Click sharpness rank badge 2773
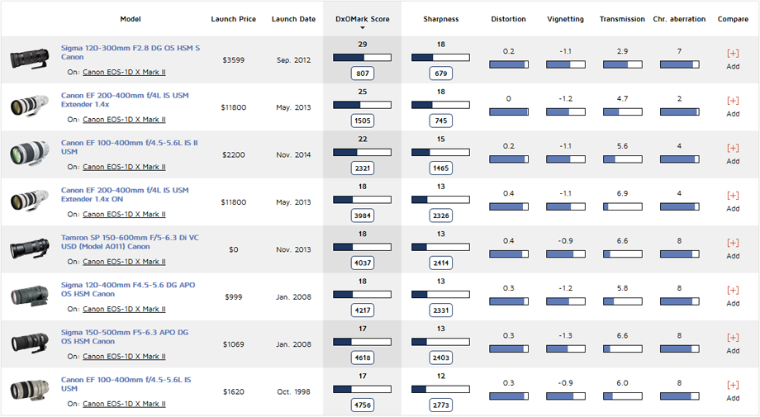 tap(440, 405)
